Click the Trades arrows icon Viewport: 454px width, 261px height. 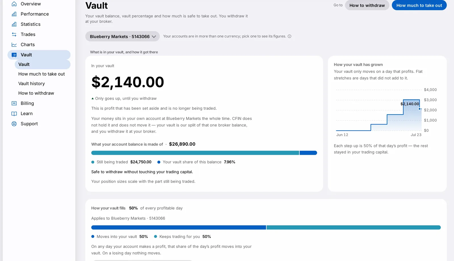(14, 35)
